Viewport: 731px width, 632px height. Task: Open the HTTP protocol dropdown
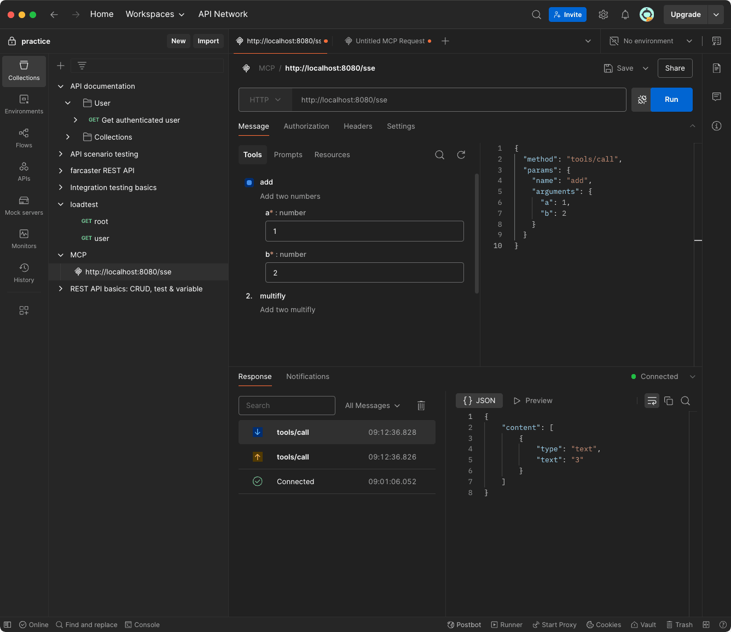265,100
